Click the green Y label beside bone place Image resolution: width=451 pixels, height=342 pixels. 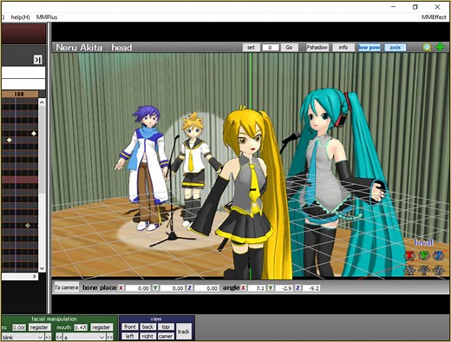(x=155, y=287)
